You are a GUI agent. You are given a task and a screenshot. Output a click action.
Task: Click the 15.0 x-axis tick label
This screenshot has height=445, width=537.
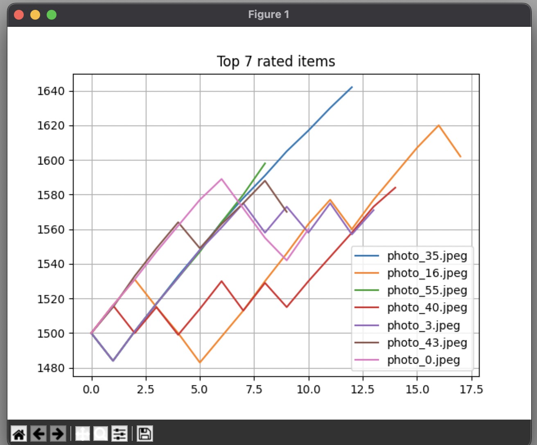pos(417,389)
